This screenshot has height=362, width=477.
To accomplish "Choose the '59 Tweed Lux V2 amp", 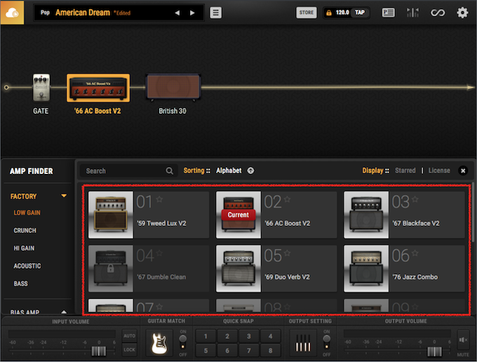I will coord(149,215).
